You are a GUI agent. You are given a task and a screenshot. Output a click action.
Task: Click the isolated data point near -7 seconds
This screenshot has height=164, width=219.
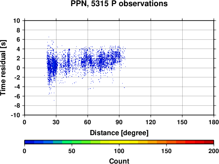pos(54,100)
